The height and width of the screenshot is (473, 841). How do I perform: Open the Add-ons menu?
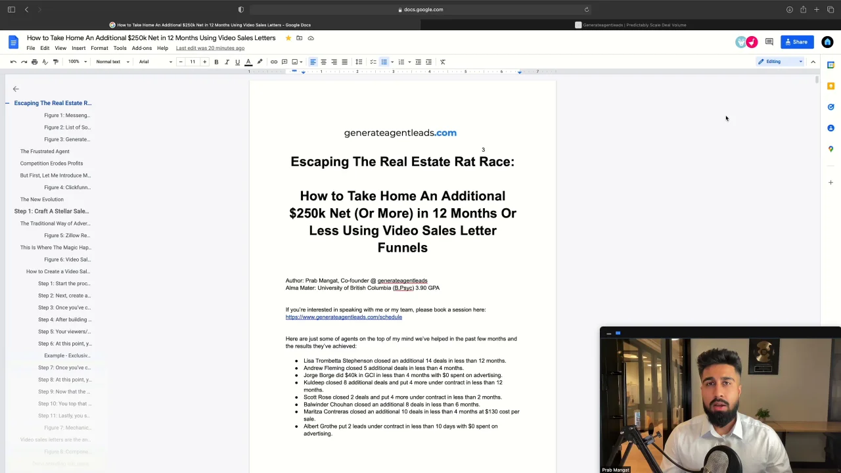142,48
